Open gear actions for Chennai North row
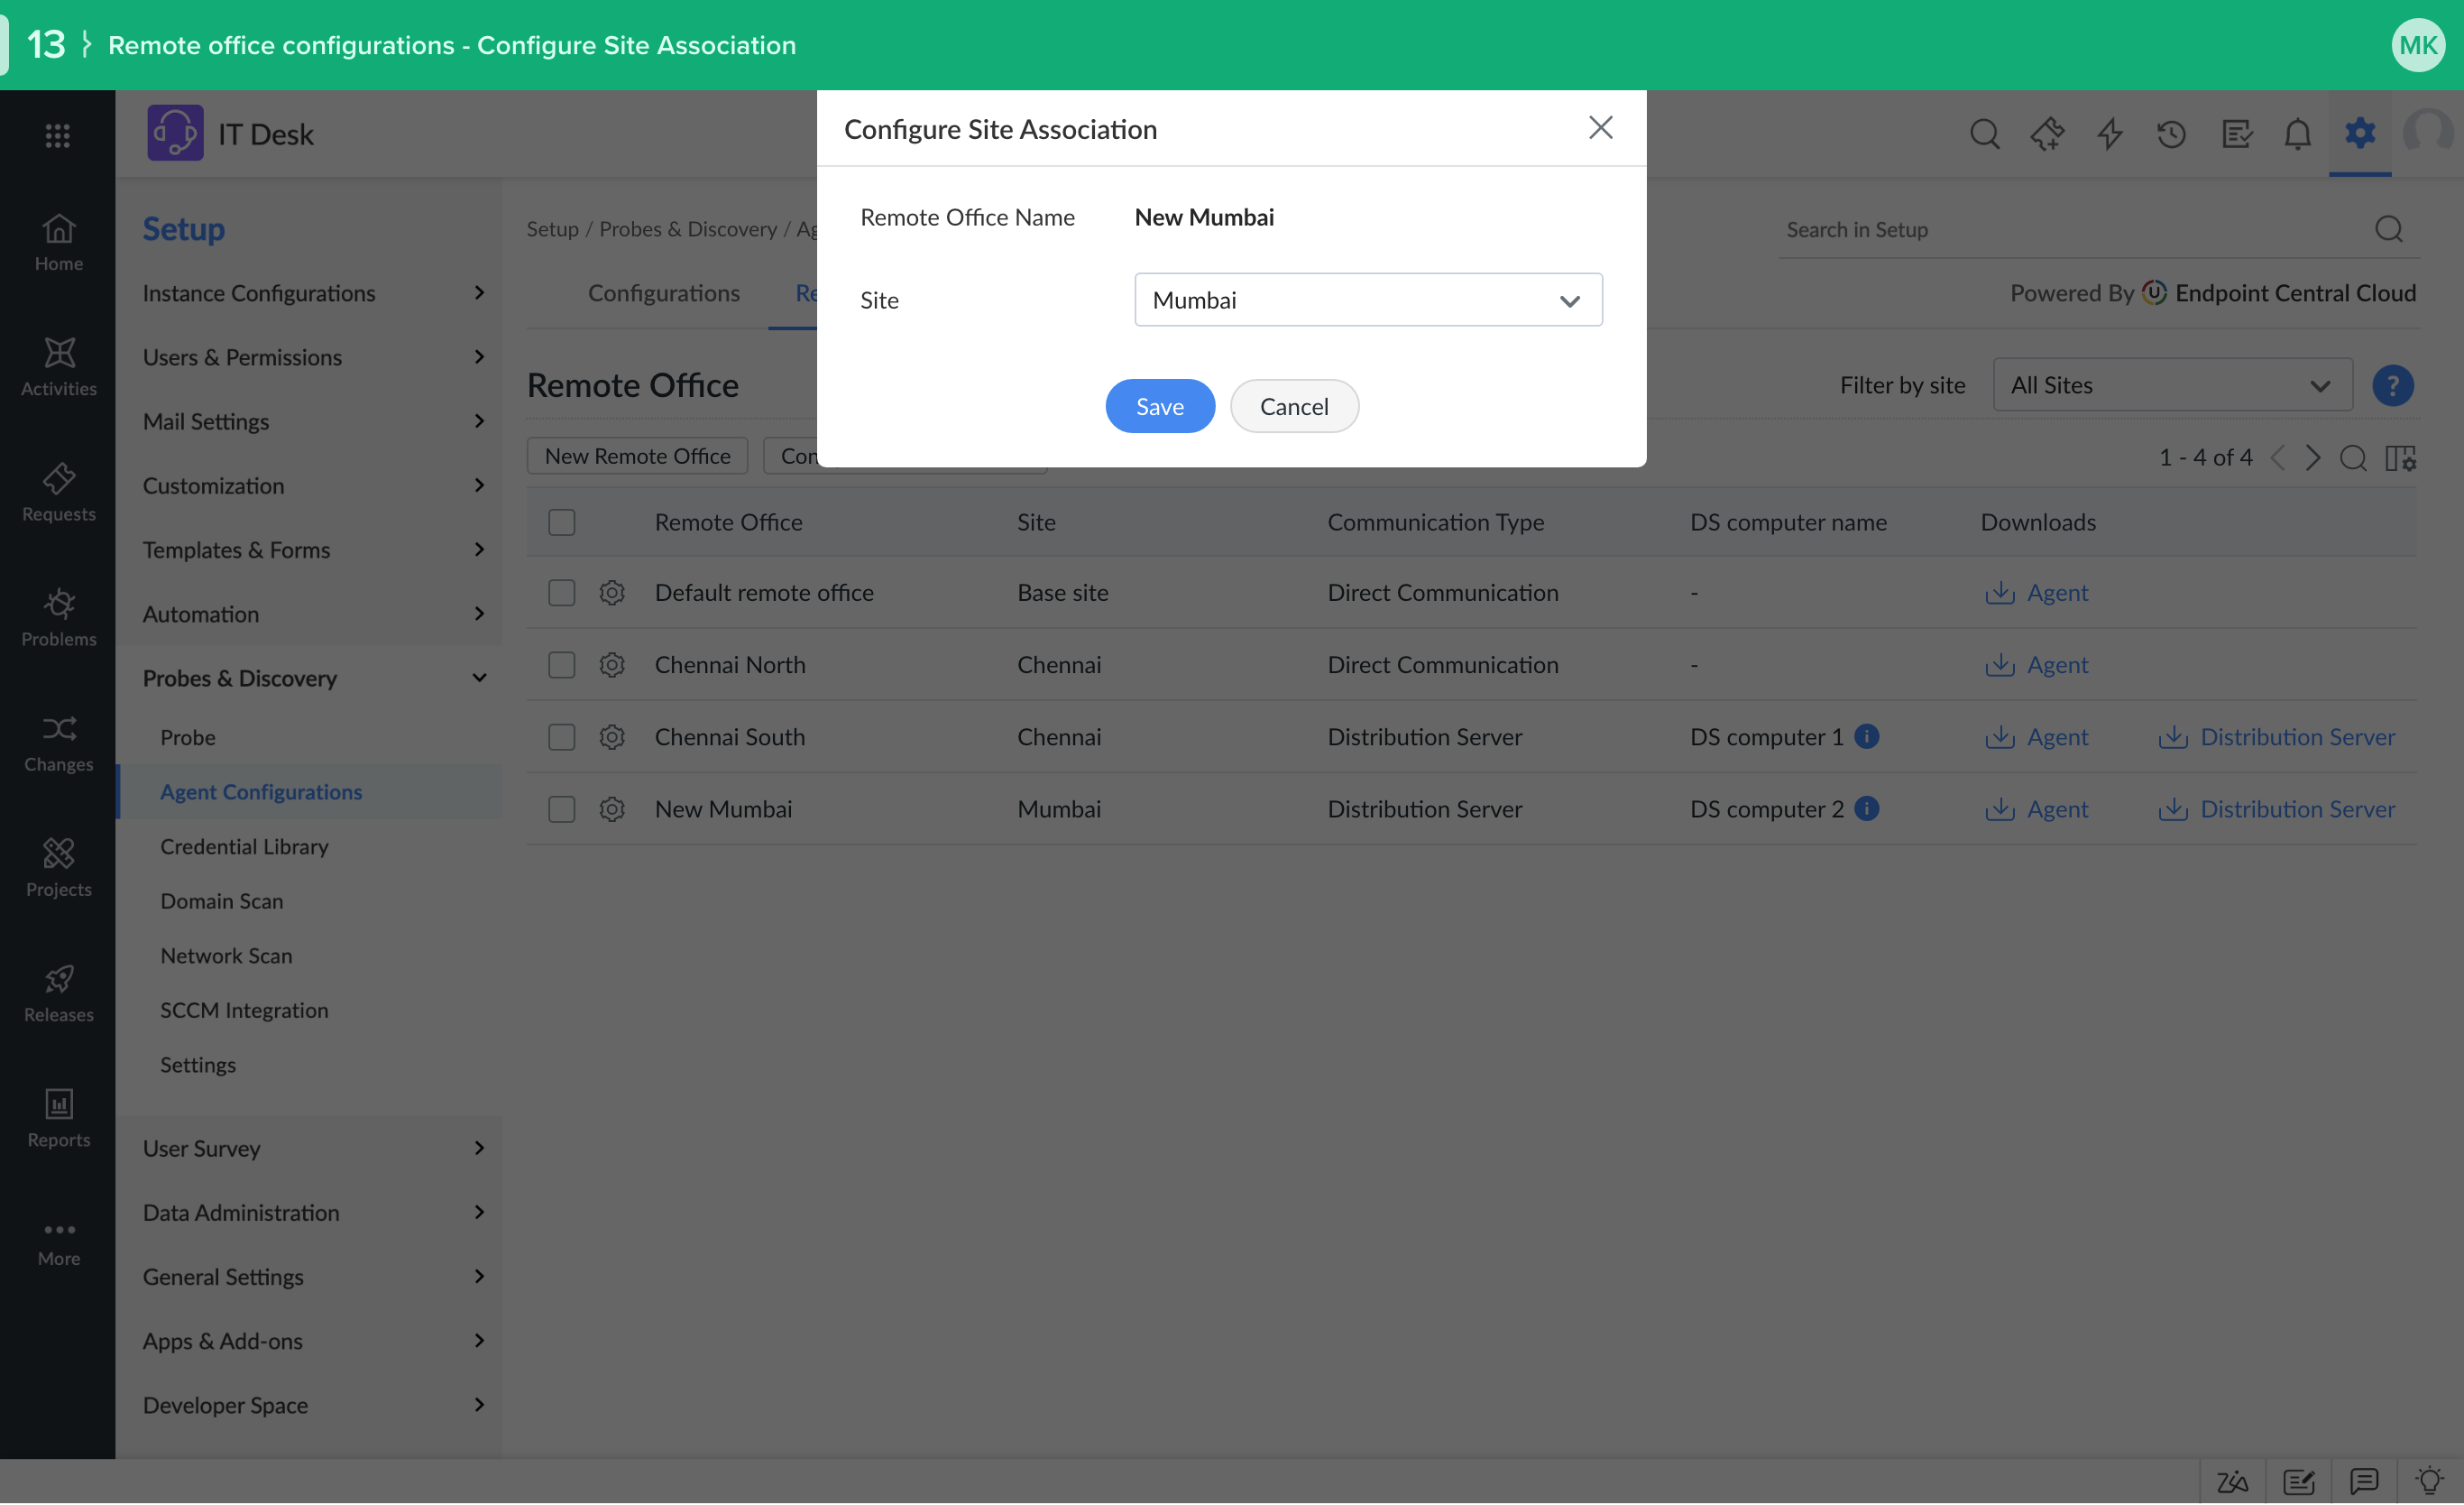 click(612, 664)
